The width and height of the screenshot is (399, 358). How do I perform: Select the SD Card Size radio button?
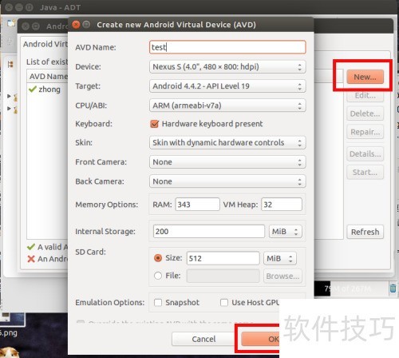pyautogui.click(x=158, y=258)
